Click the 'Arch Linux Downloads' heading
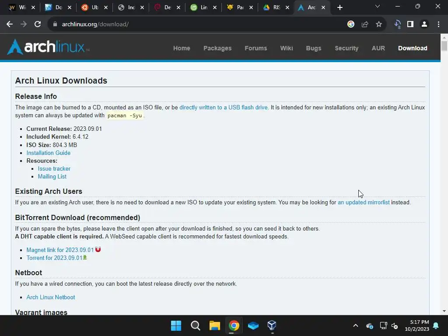Image resolution: width=448 pixels, height=336 pixels. [61, 80]
